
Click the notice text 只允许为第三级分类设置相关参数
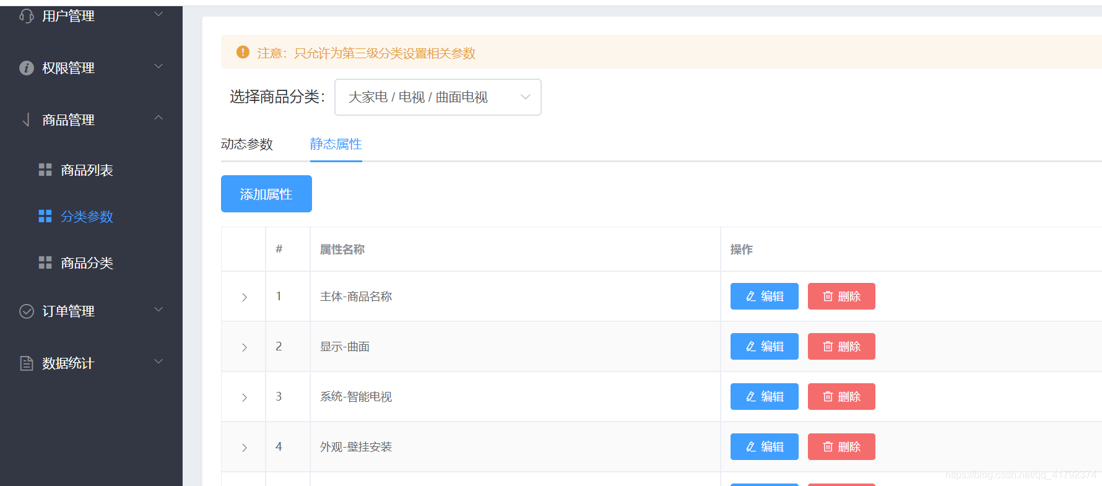384,53
